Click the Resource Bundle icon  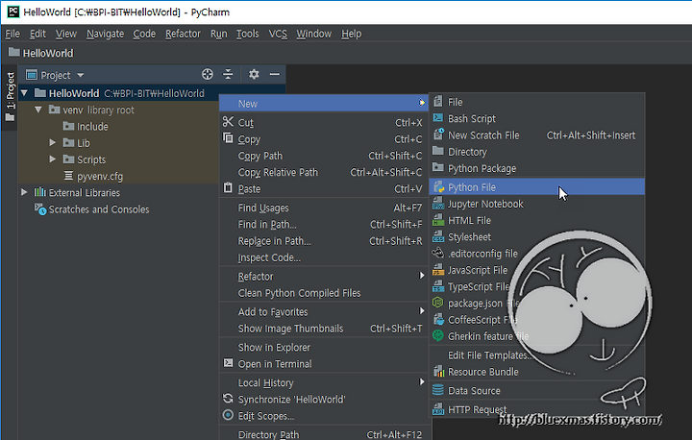point(438,371)
